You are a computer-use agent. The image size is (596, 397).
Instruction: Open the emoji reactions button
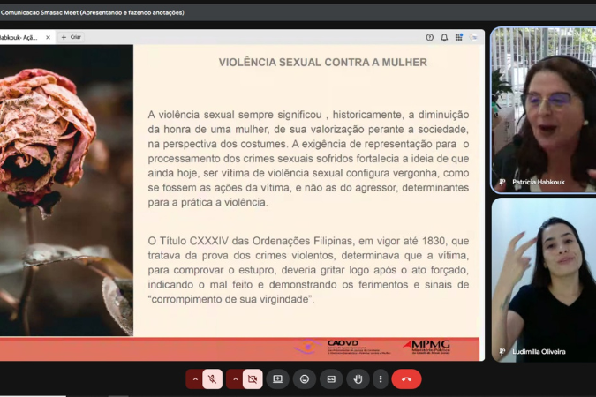[x=305, y=378]
